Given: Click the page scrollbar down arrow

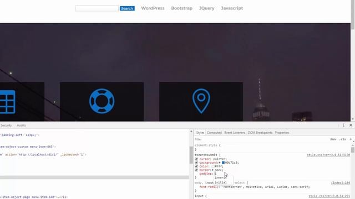Looking at the screenshot, I should point(353,119).
